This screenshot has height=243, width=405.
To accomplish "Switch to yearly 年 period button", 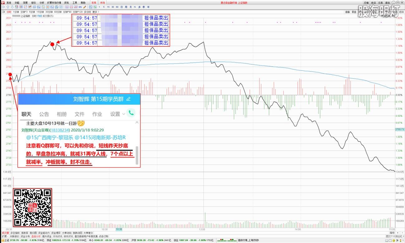I will [x=148, y=7].
